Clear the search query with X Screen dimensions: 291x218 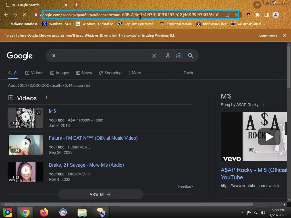pos(154,56)
